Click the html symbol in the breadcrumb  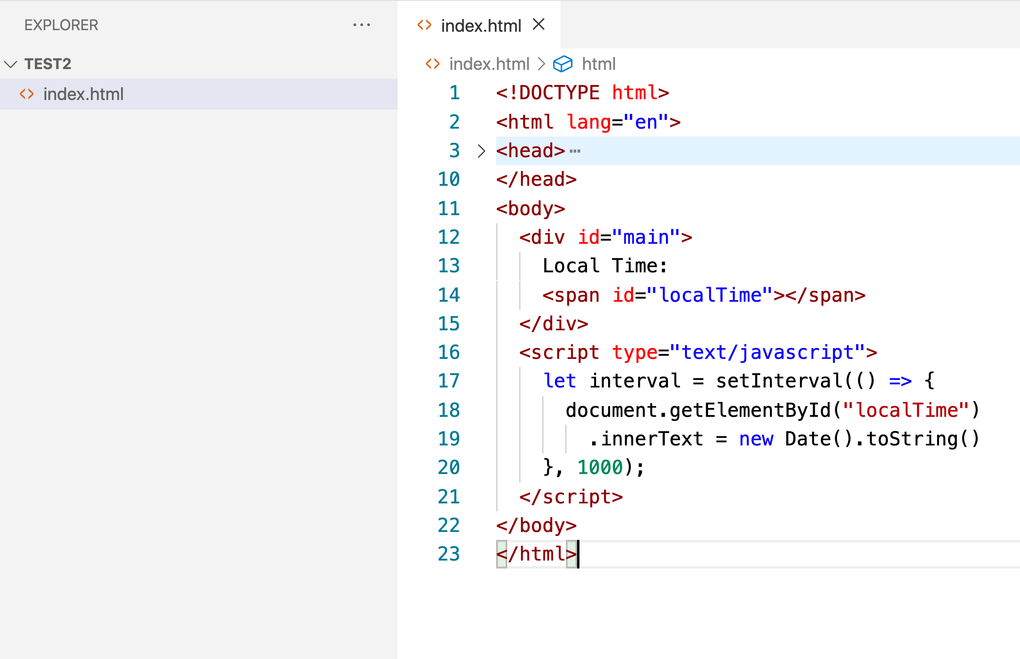599,64
